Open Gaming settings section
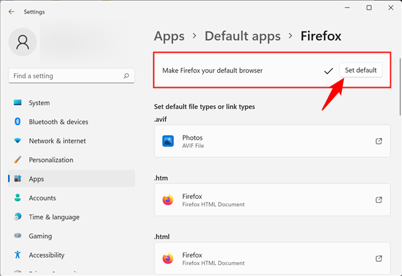 [x=41, y=236]
